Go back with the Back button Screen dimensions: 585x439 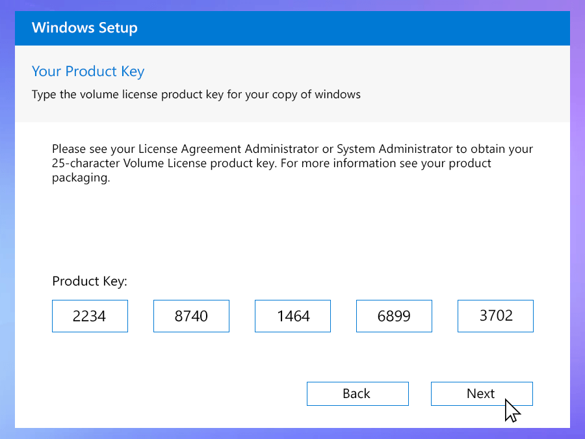tap(357, 393)
